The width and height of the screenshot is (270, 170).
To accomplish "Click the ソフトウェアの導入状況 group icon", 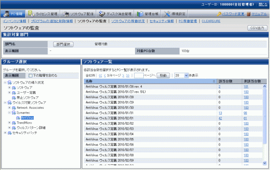I will pyautogui.click(x=10, y=82).
